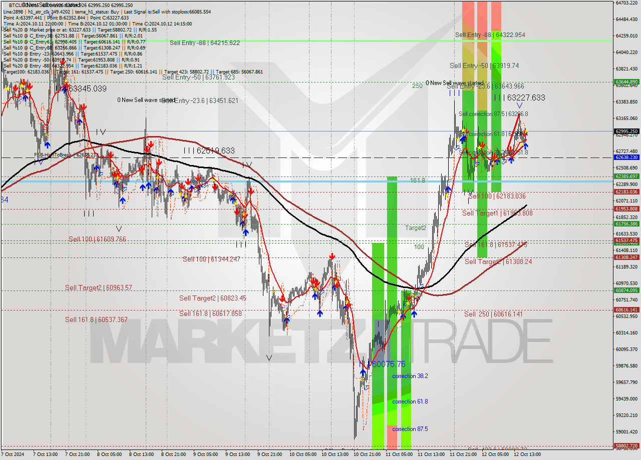Screen dimensions: 641x460
Task: Click the 'Sell 161.8 | 60617.858' label
Action: click(210, 314)
